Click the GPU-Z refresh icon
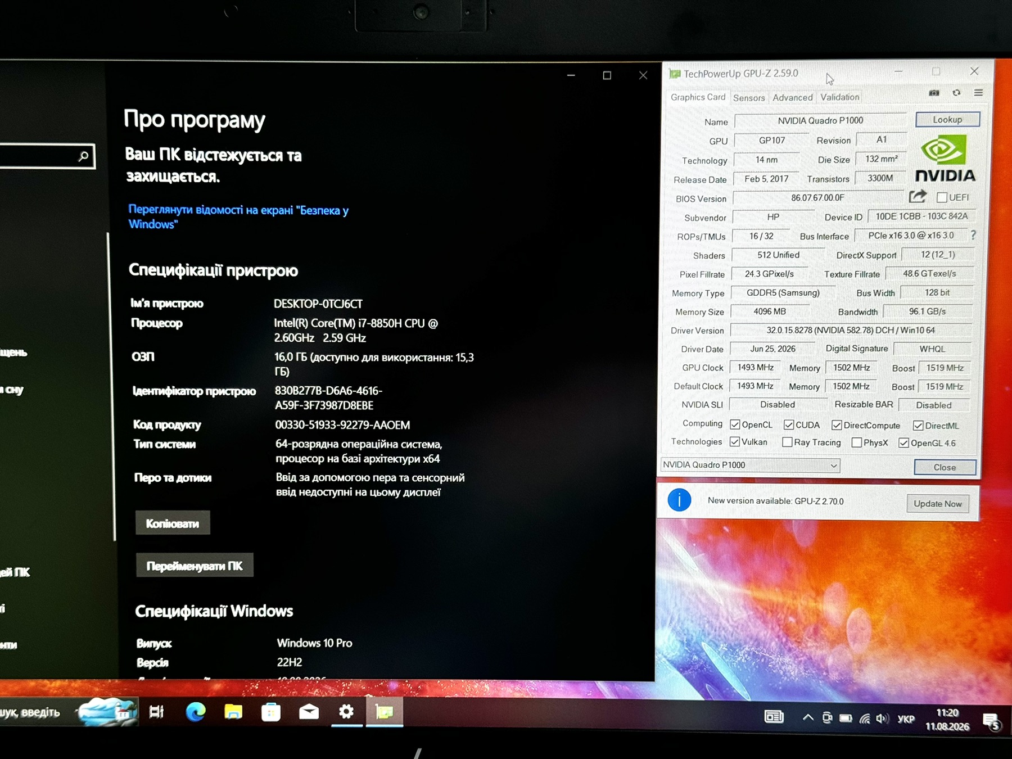This screenshot has height=759, width=1012. (x=956, y=93)
